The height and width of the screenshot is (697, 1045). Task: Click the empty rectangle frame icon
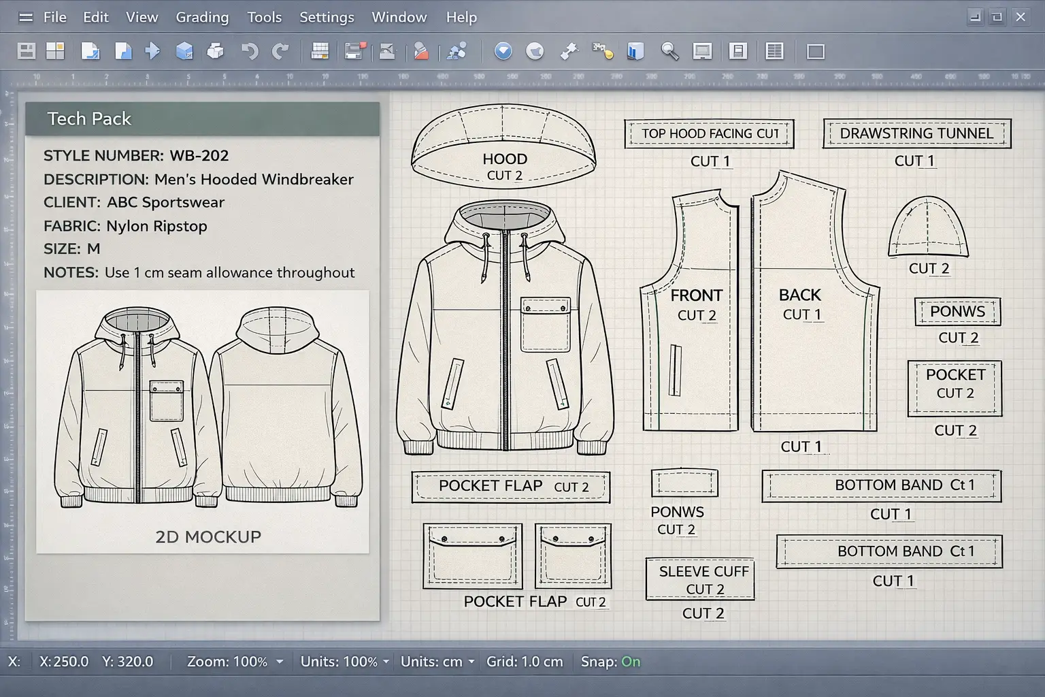816,52
